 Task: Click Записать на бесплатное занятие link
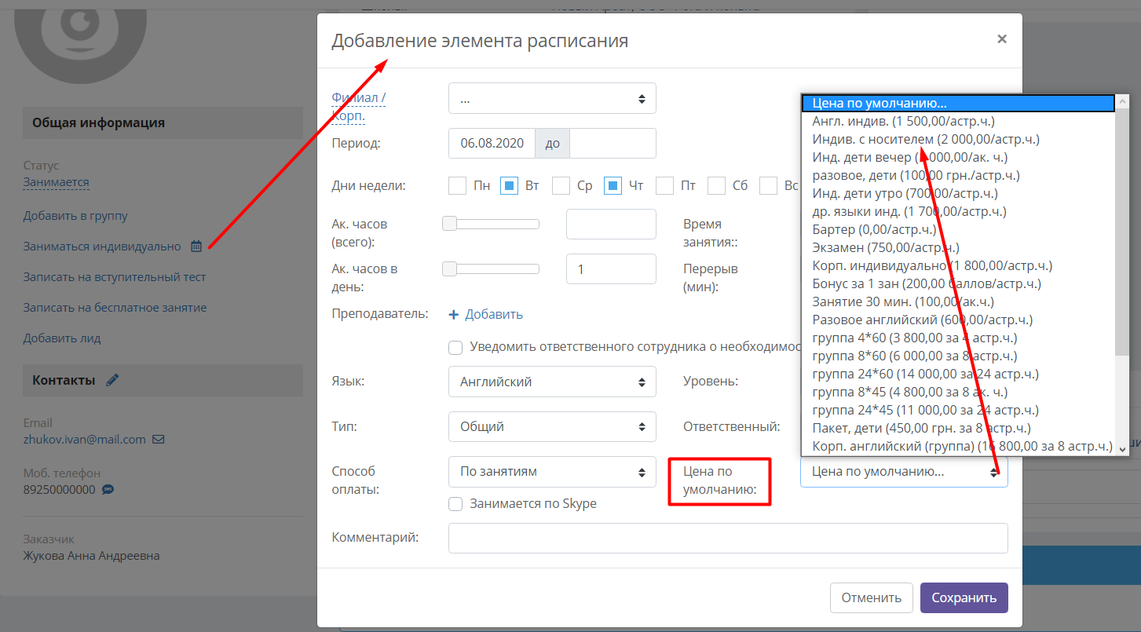click(115, 308)
